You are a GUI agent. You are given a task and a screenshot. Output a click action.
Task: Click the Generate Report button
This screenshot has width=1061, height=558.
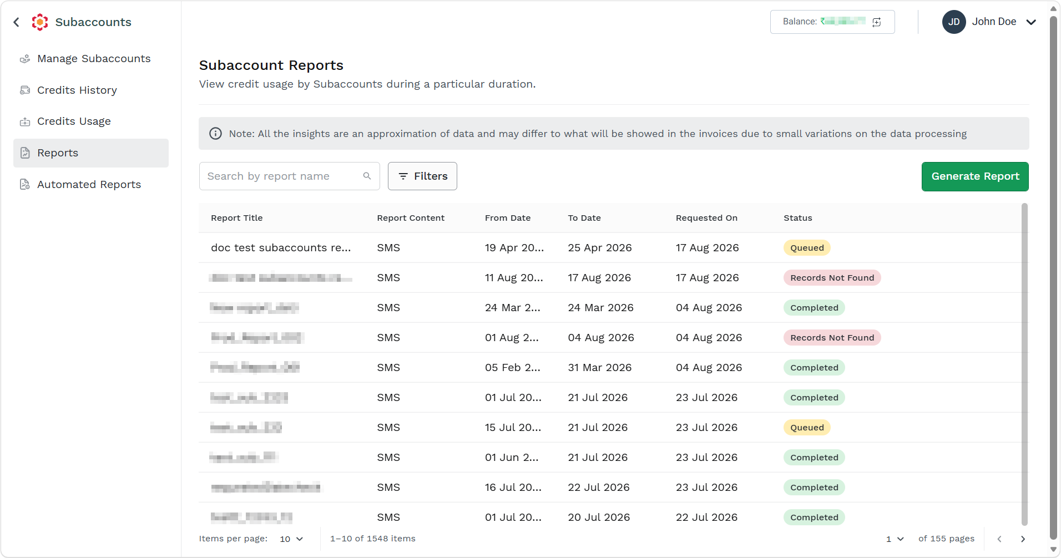(975, 176)
